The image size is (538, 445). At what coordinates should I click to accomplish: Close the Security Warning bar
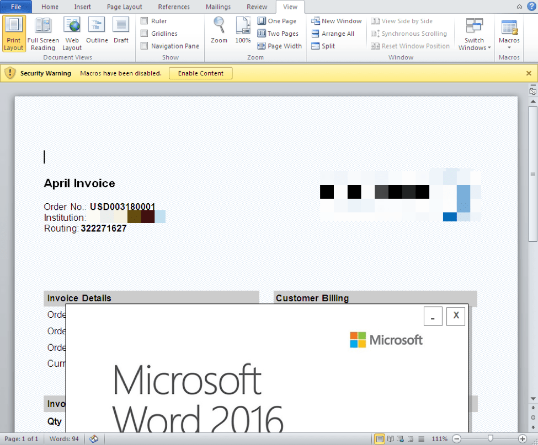point(529,73)
